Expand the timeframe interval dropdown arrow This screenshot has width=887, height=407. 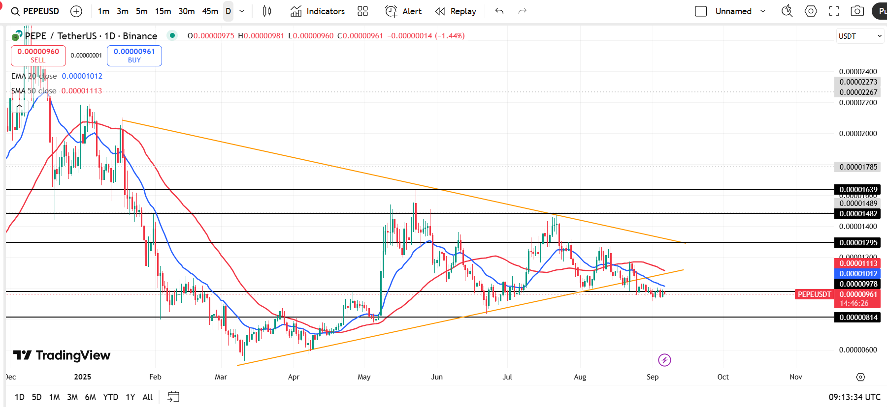[x=242, y=11]
